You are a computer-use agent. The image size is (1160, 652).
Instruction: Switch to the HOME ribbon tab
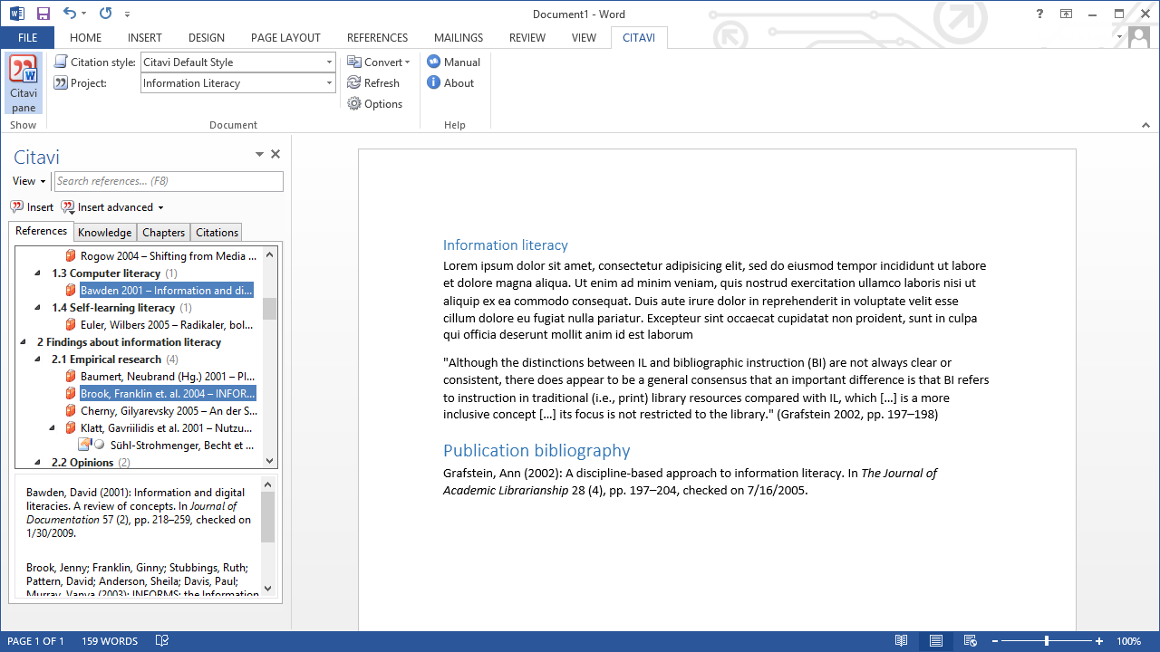click(86, 38)
